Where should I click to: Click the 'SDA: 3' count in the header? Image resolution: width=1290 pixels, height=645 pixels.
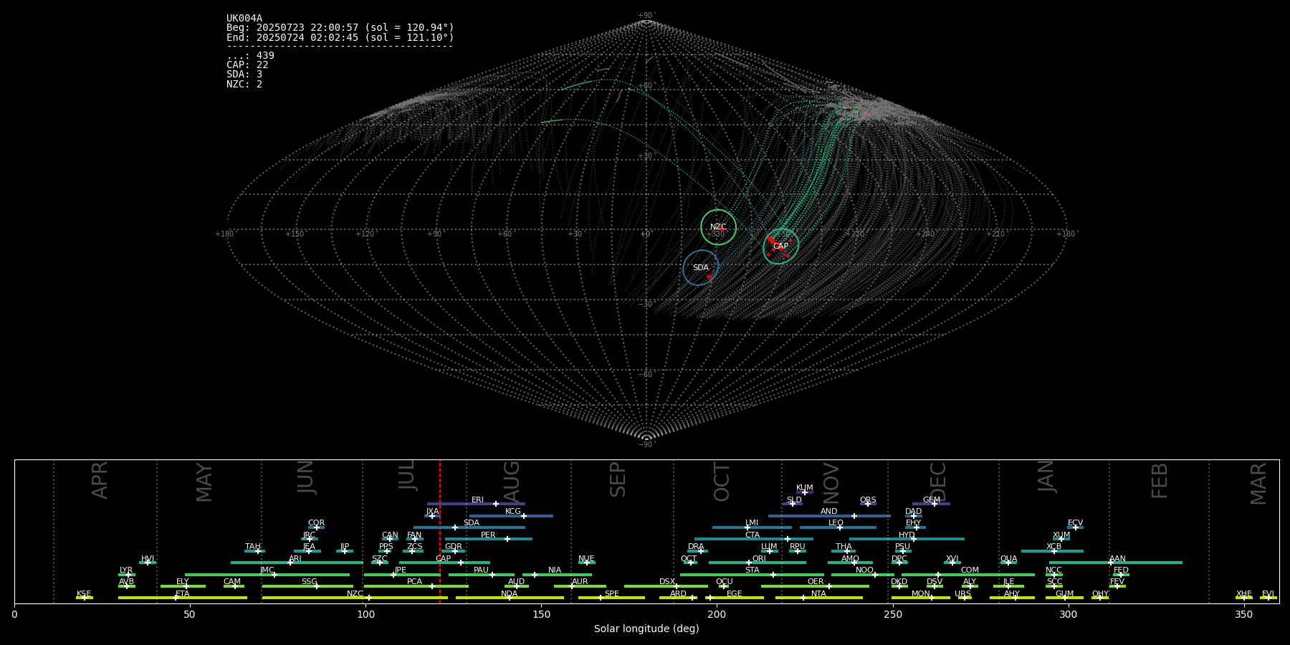point(244,74)
